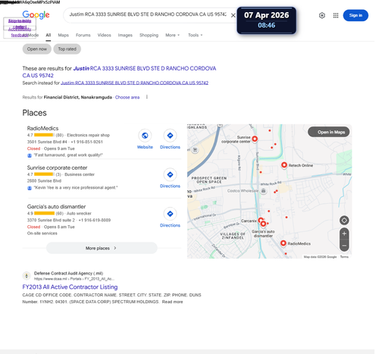Open the three-dot menu beside Choose area
This screenshot has height=354, width=379.
(x=147, y=97)
